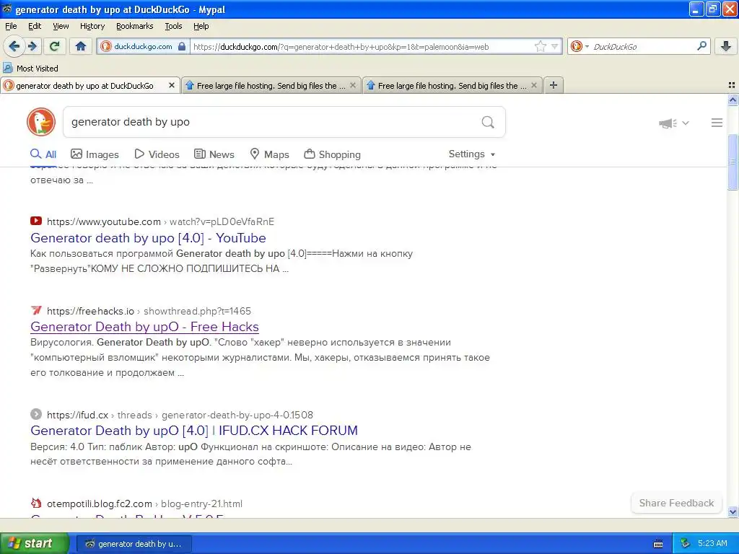Viewport: 739px width, 554px height.
Task: Switch to Shopping results
Action: [332, 154]
